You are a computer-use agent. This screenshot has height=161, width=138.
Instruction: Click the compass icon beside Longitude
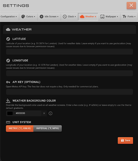point(8,61)
